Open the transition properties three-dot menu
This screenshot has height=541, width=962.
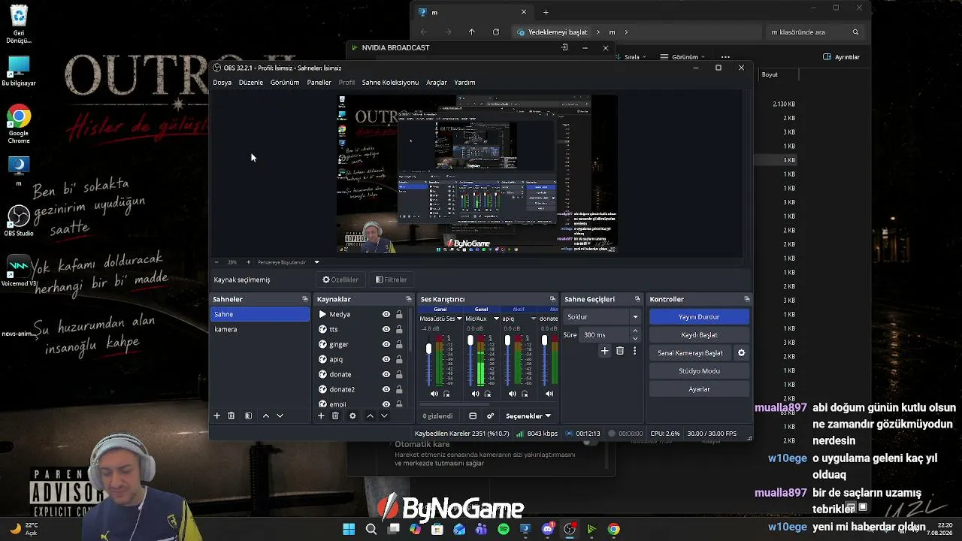coord(634,351)
